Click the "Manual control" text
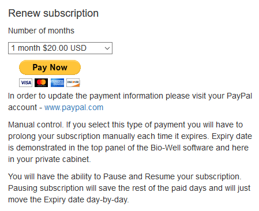 click(36, 125)
